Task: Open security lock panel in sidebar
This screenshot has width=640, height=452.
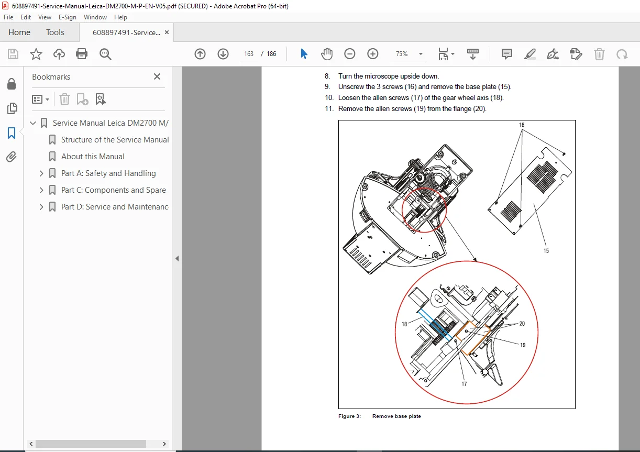Action: [x=12, y=84]
